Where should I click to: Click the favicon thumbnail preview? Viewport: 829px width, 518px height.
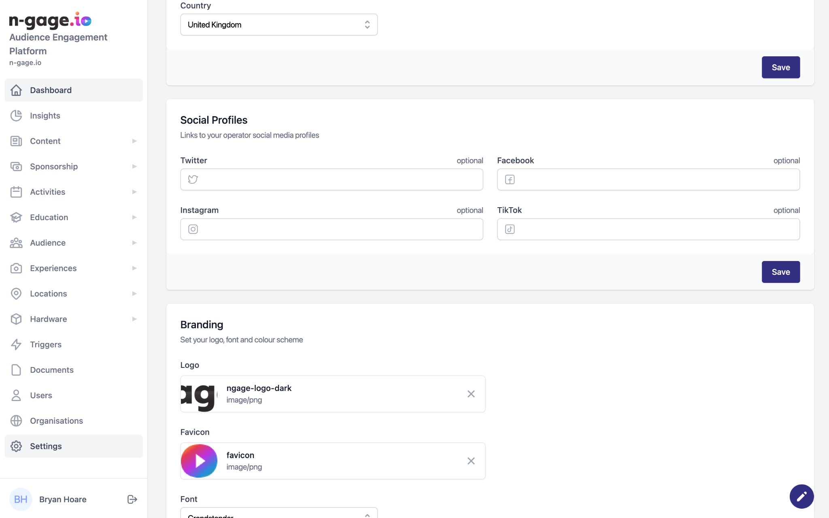199,461
